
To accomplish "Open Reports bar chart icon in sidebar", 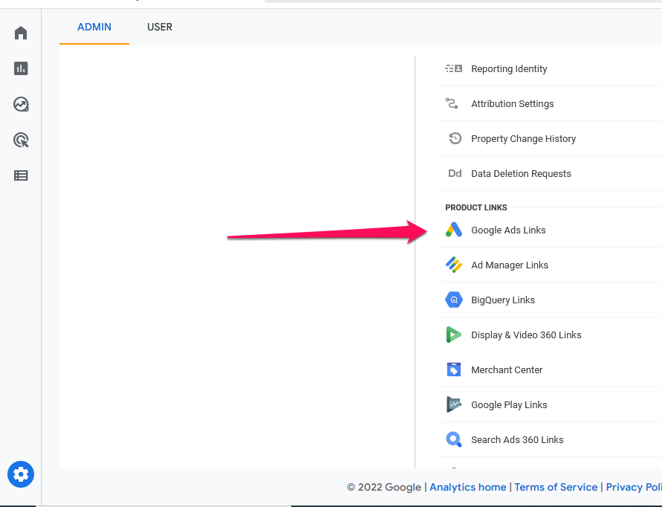I will [x=21, y=68].
